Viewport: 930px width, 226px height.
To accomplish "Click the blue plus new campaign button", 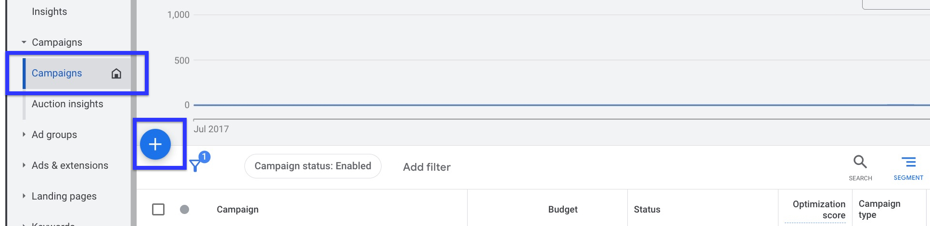I will tap(155, 144).
